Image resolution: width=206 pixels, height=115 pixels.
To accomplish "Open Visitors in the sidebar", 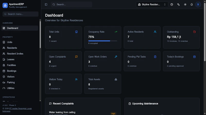I will pyautogui.click(x=20, y=77).
